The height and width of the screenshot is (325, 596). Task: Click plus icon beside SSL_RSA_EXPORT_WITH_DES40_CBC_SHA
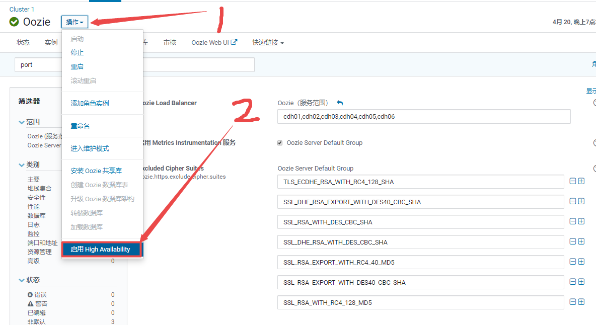pos(581,282)
